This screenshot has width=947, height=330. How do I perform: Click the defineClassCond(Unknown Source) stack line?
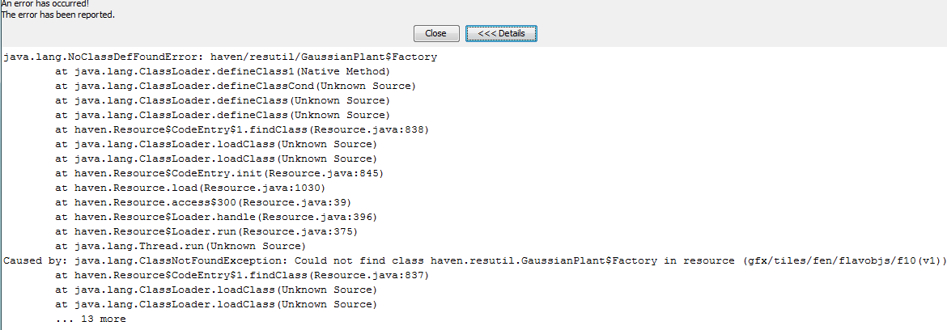(x=236, y=87)
